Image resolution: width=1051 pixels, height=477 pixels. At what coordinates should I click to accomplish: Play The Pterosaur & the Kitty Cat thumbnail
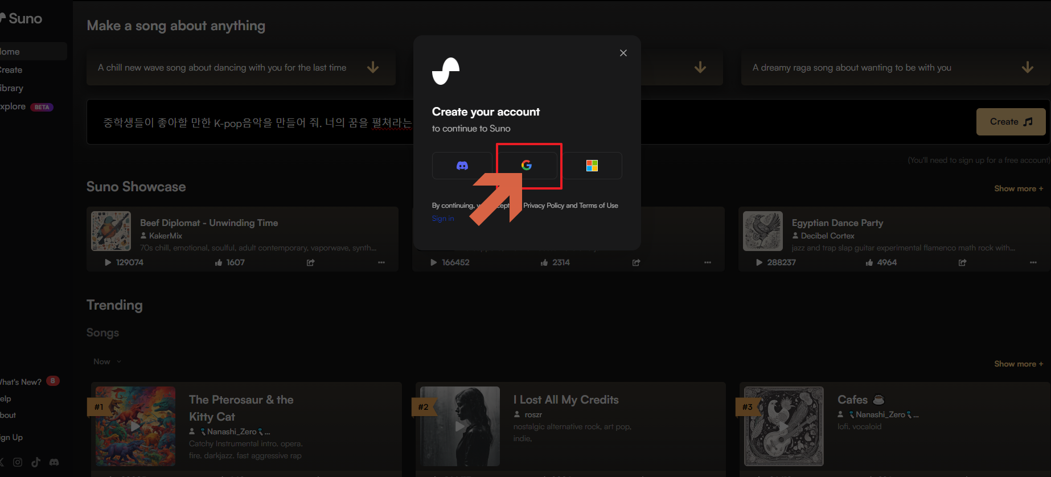pyautogui.click(x=136, y=426)
